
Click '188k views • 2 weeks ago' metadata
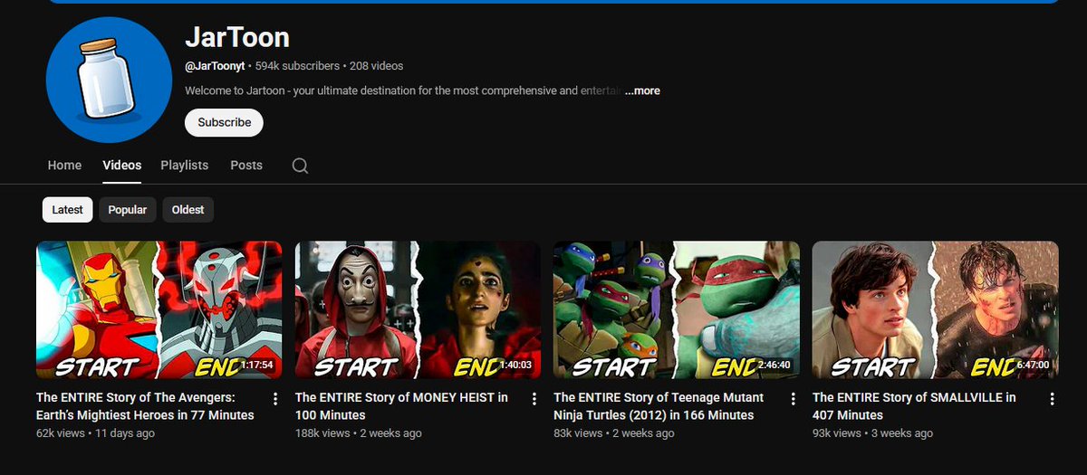click(x=359, y=433)
